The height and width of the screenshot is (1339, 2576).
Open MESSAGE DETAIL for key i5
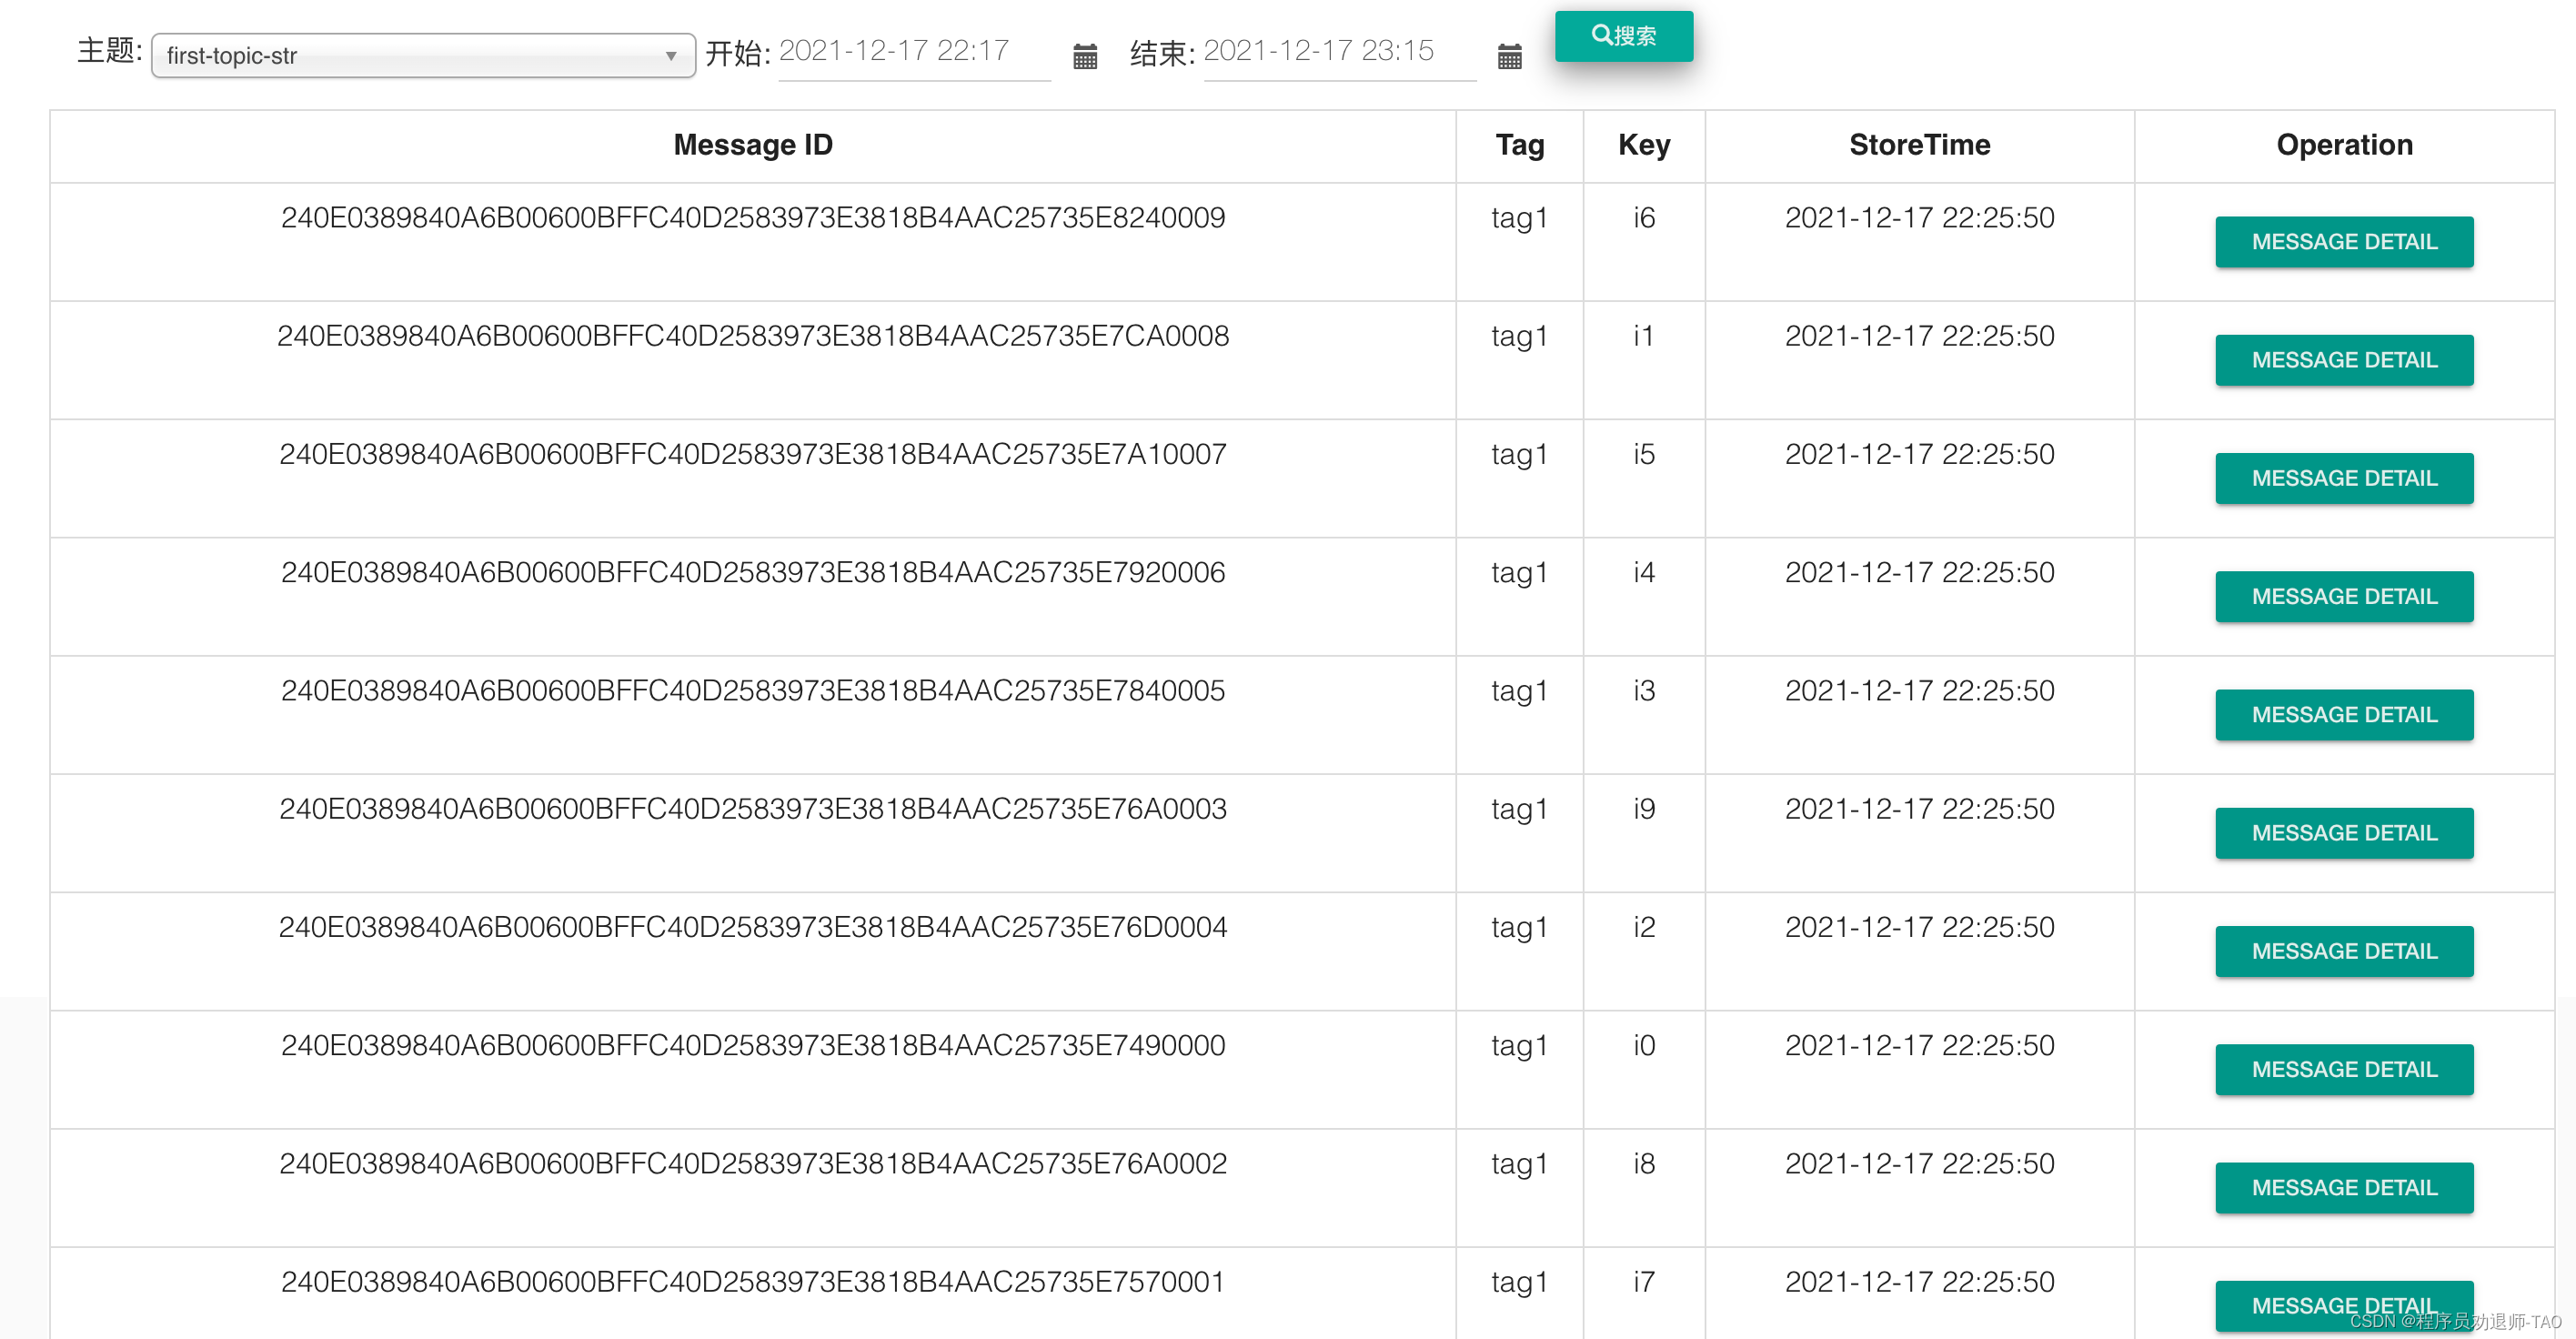click(x=2344, y=478)
